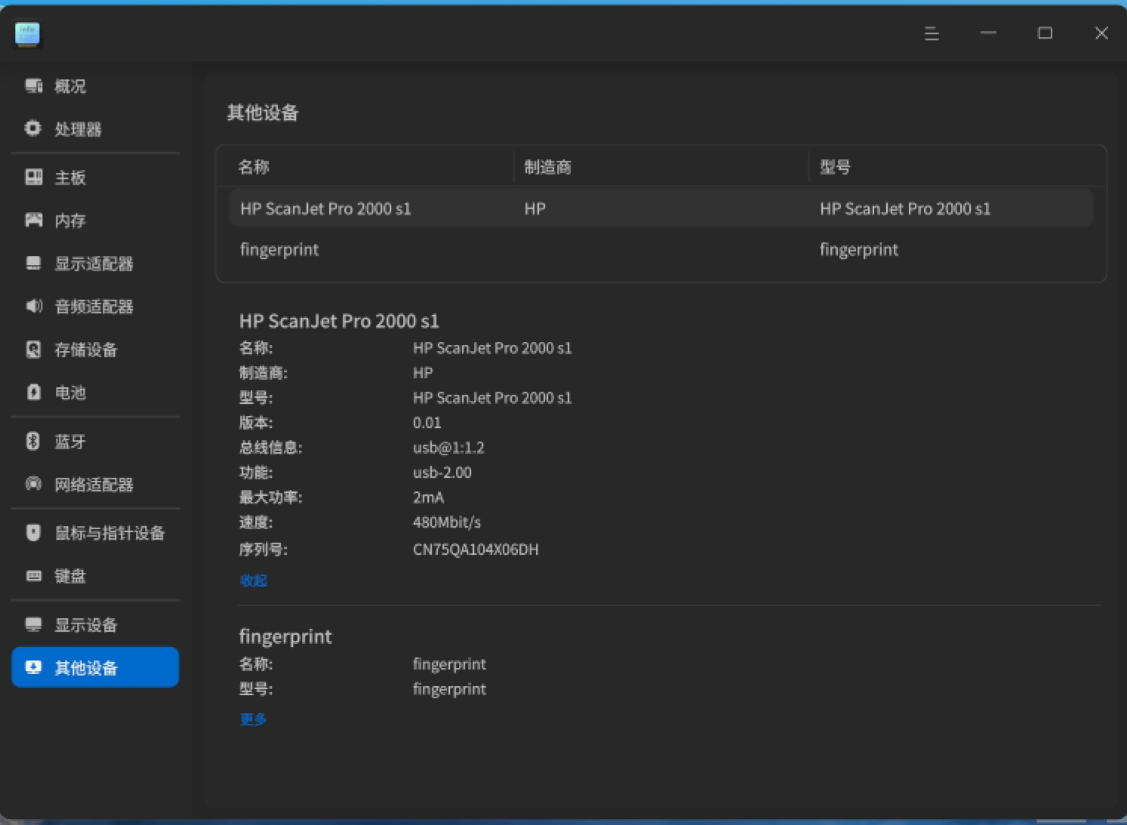Viewport: 1127px width, 825px height.
Task: Sort by 制造商 column header
Action: pyautogui.click(x=548, y=168)
